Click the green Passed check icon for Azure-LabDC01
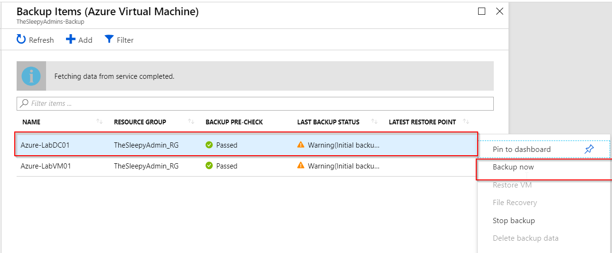Image resolution: width=612 pixels, height=253 pixels. 209,145
